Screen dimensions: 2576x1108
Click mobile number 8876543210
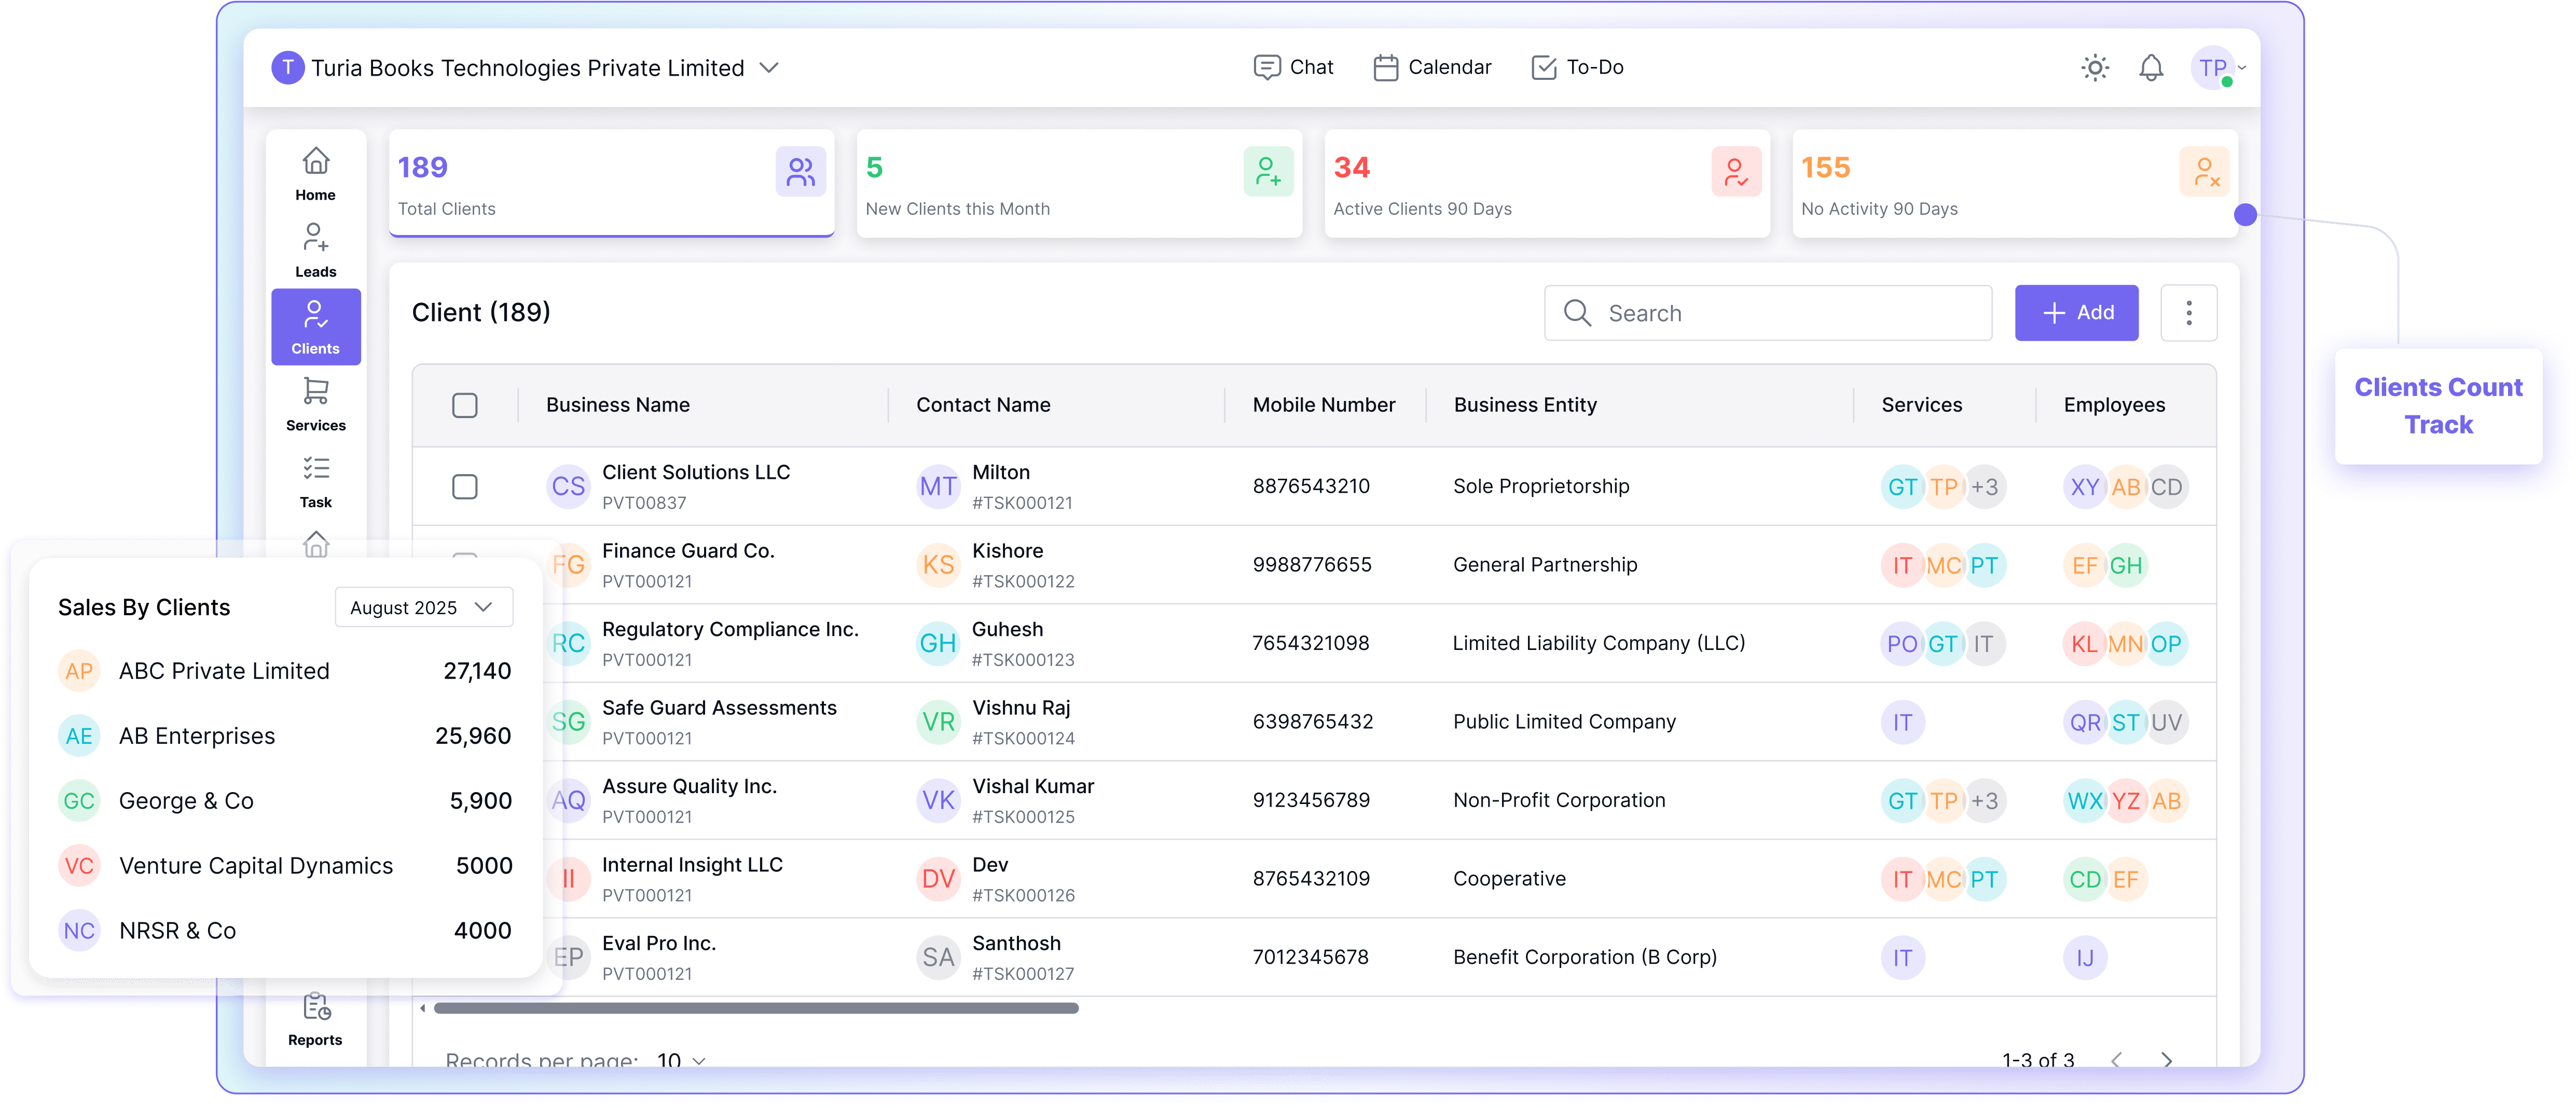click(x=1311, y=486)
